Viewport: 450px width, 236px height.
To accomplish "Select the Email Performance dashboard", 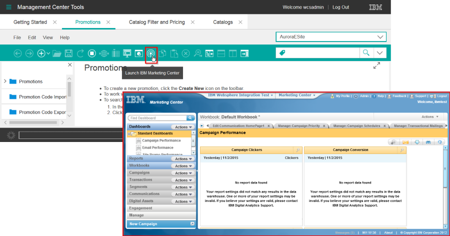I will (x=157, y=147).
